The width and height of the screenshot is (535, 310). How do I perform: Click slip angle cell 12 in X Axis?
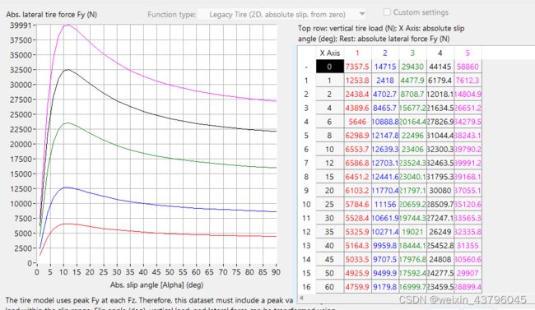pyautogui.click(x=329, y=163)
